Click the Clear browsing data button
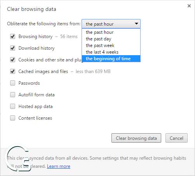 click(136, 138)
